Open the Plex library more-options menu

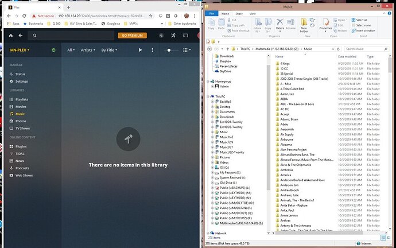tap(152, 50)
